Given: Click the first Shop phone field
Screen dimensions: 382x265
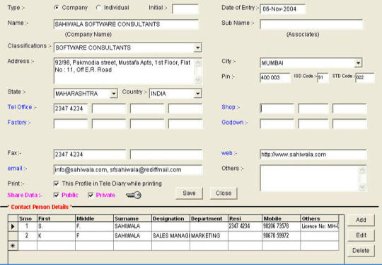Looking at the screenshot, I should click(277, 108).
